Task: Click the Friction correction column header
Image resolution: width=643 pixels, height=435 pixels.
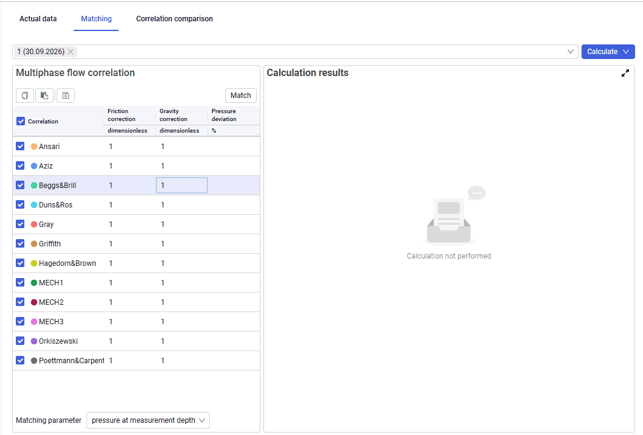Action: coord(130,115)
